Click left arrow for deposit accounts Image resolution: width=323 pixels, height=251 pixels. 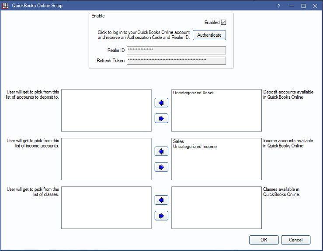coord(161,103)
